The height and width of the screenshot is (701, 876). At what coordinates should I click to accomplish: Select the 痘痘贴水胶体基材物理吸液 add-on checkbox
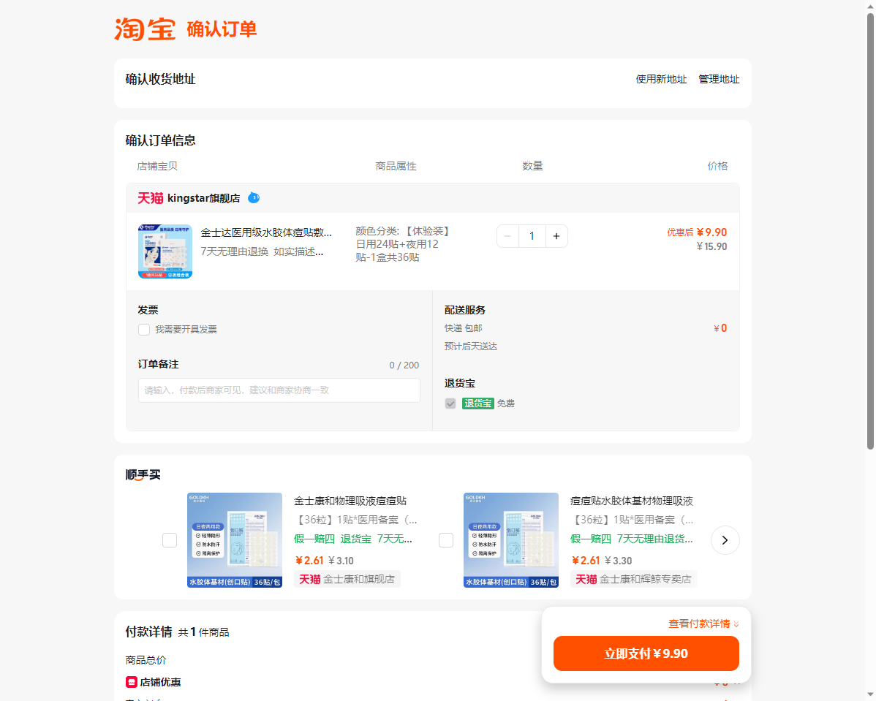[446, 540]
